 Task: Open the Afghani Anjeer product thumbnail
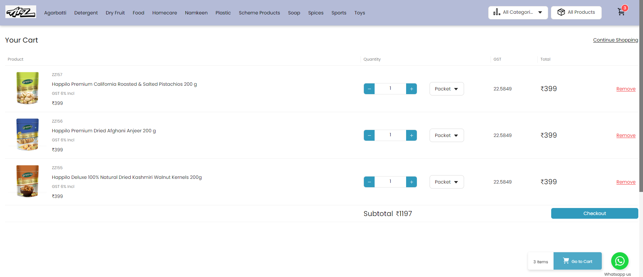click(x=27, y=135)
